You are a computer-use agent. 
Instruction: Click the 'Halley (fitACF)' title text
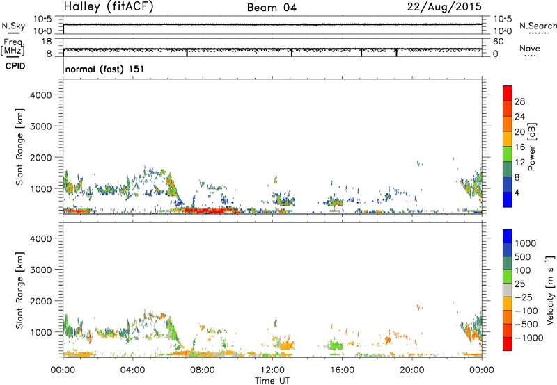109,7
